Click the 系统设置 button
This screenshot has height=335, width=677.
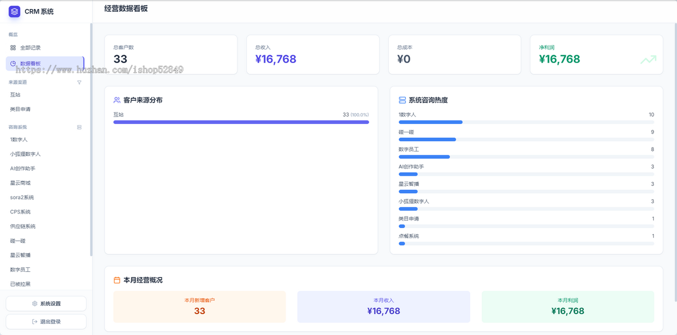coord(46,303)
